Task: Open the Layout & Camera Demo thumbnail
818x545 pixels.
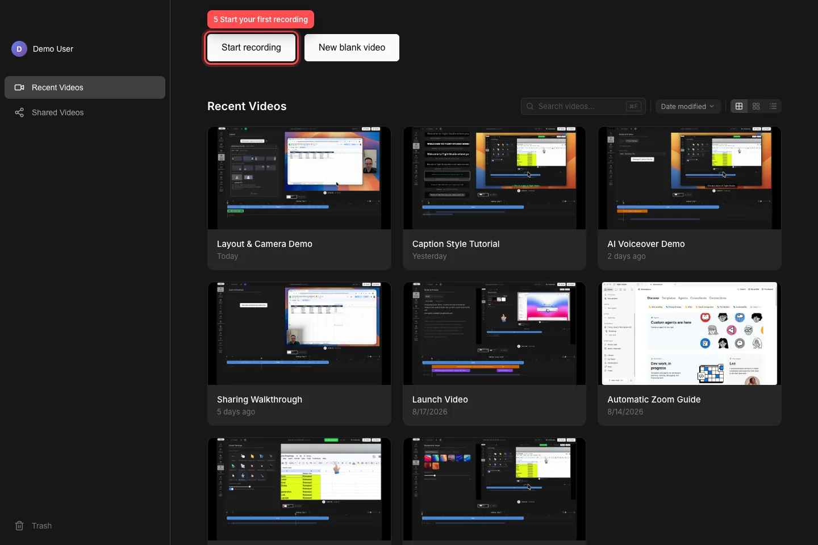Action: coord(299,178)
